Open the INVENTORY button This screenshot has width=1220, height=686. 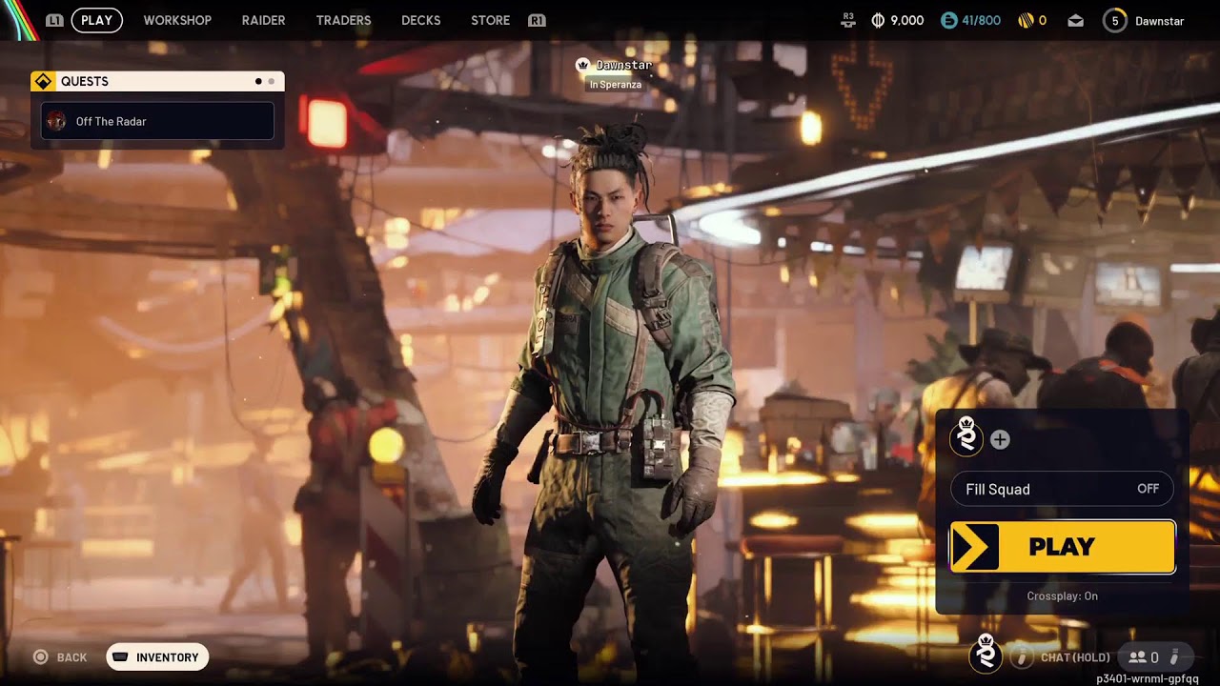point(157,657)
